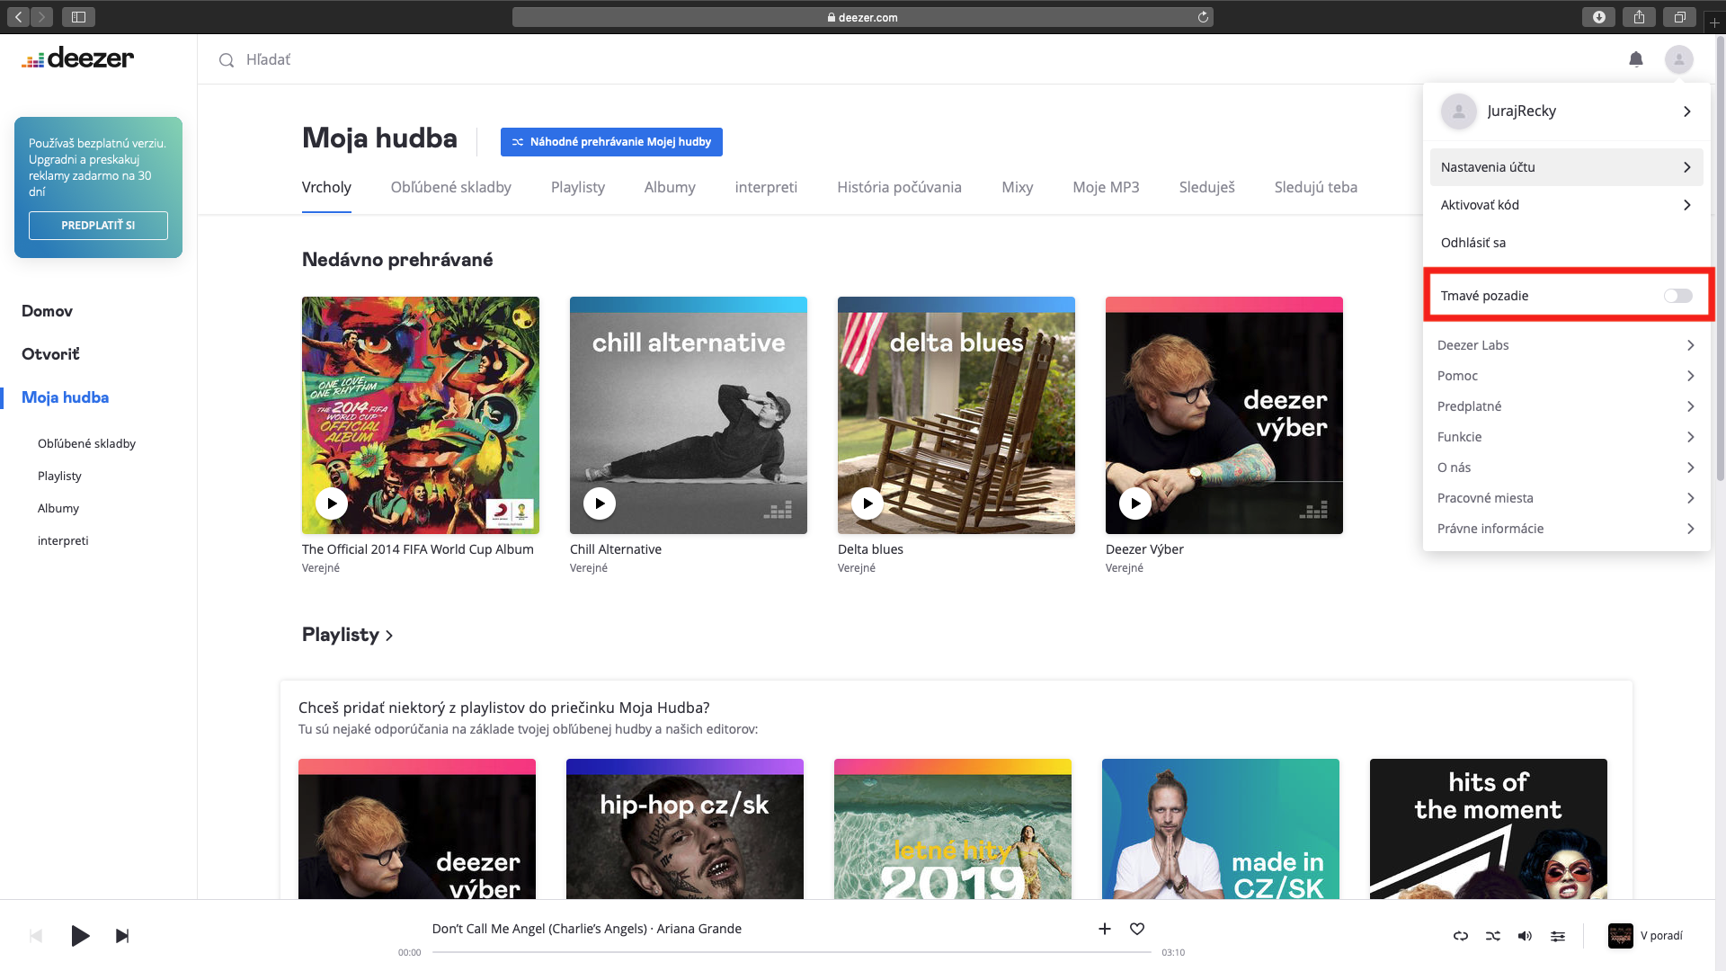Click Náhodné prehrávanie Mojej hudby button

pyautogui.click(x=611, y=142)
